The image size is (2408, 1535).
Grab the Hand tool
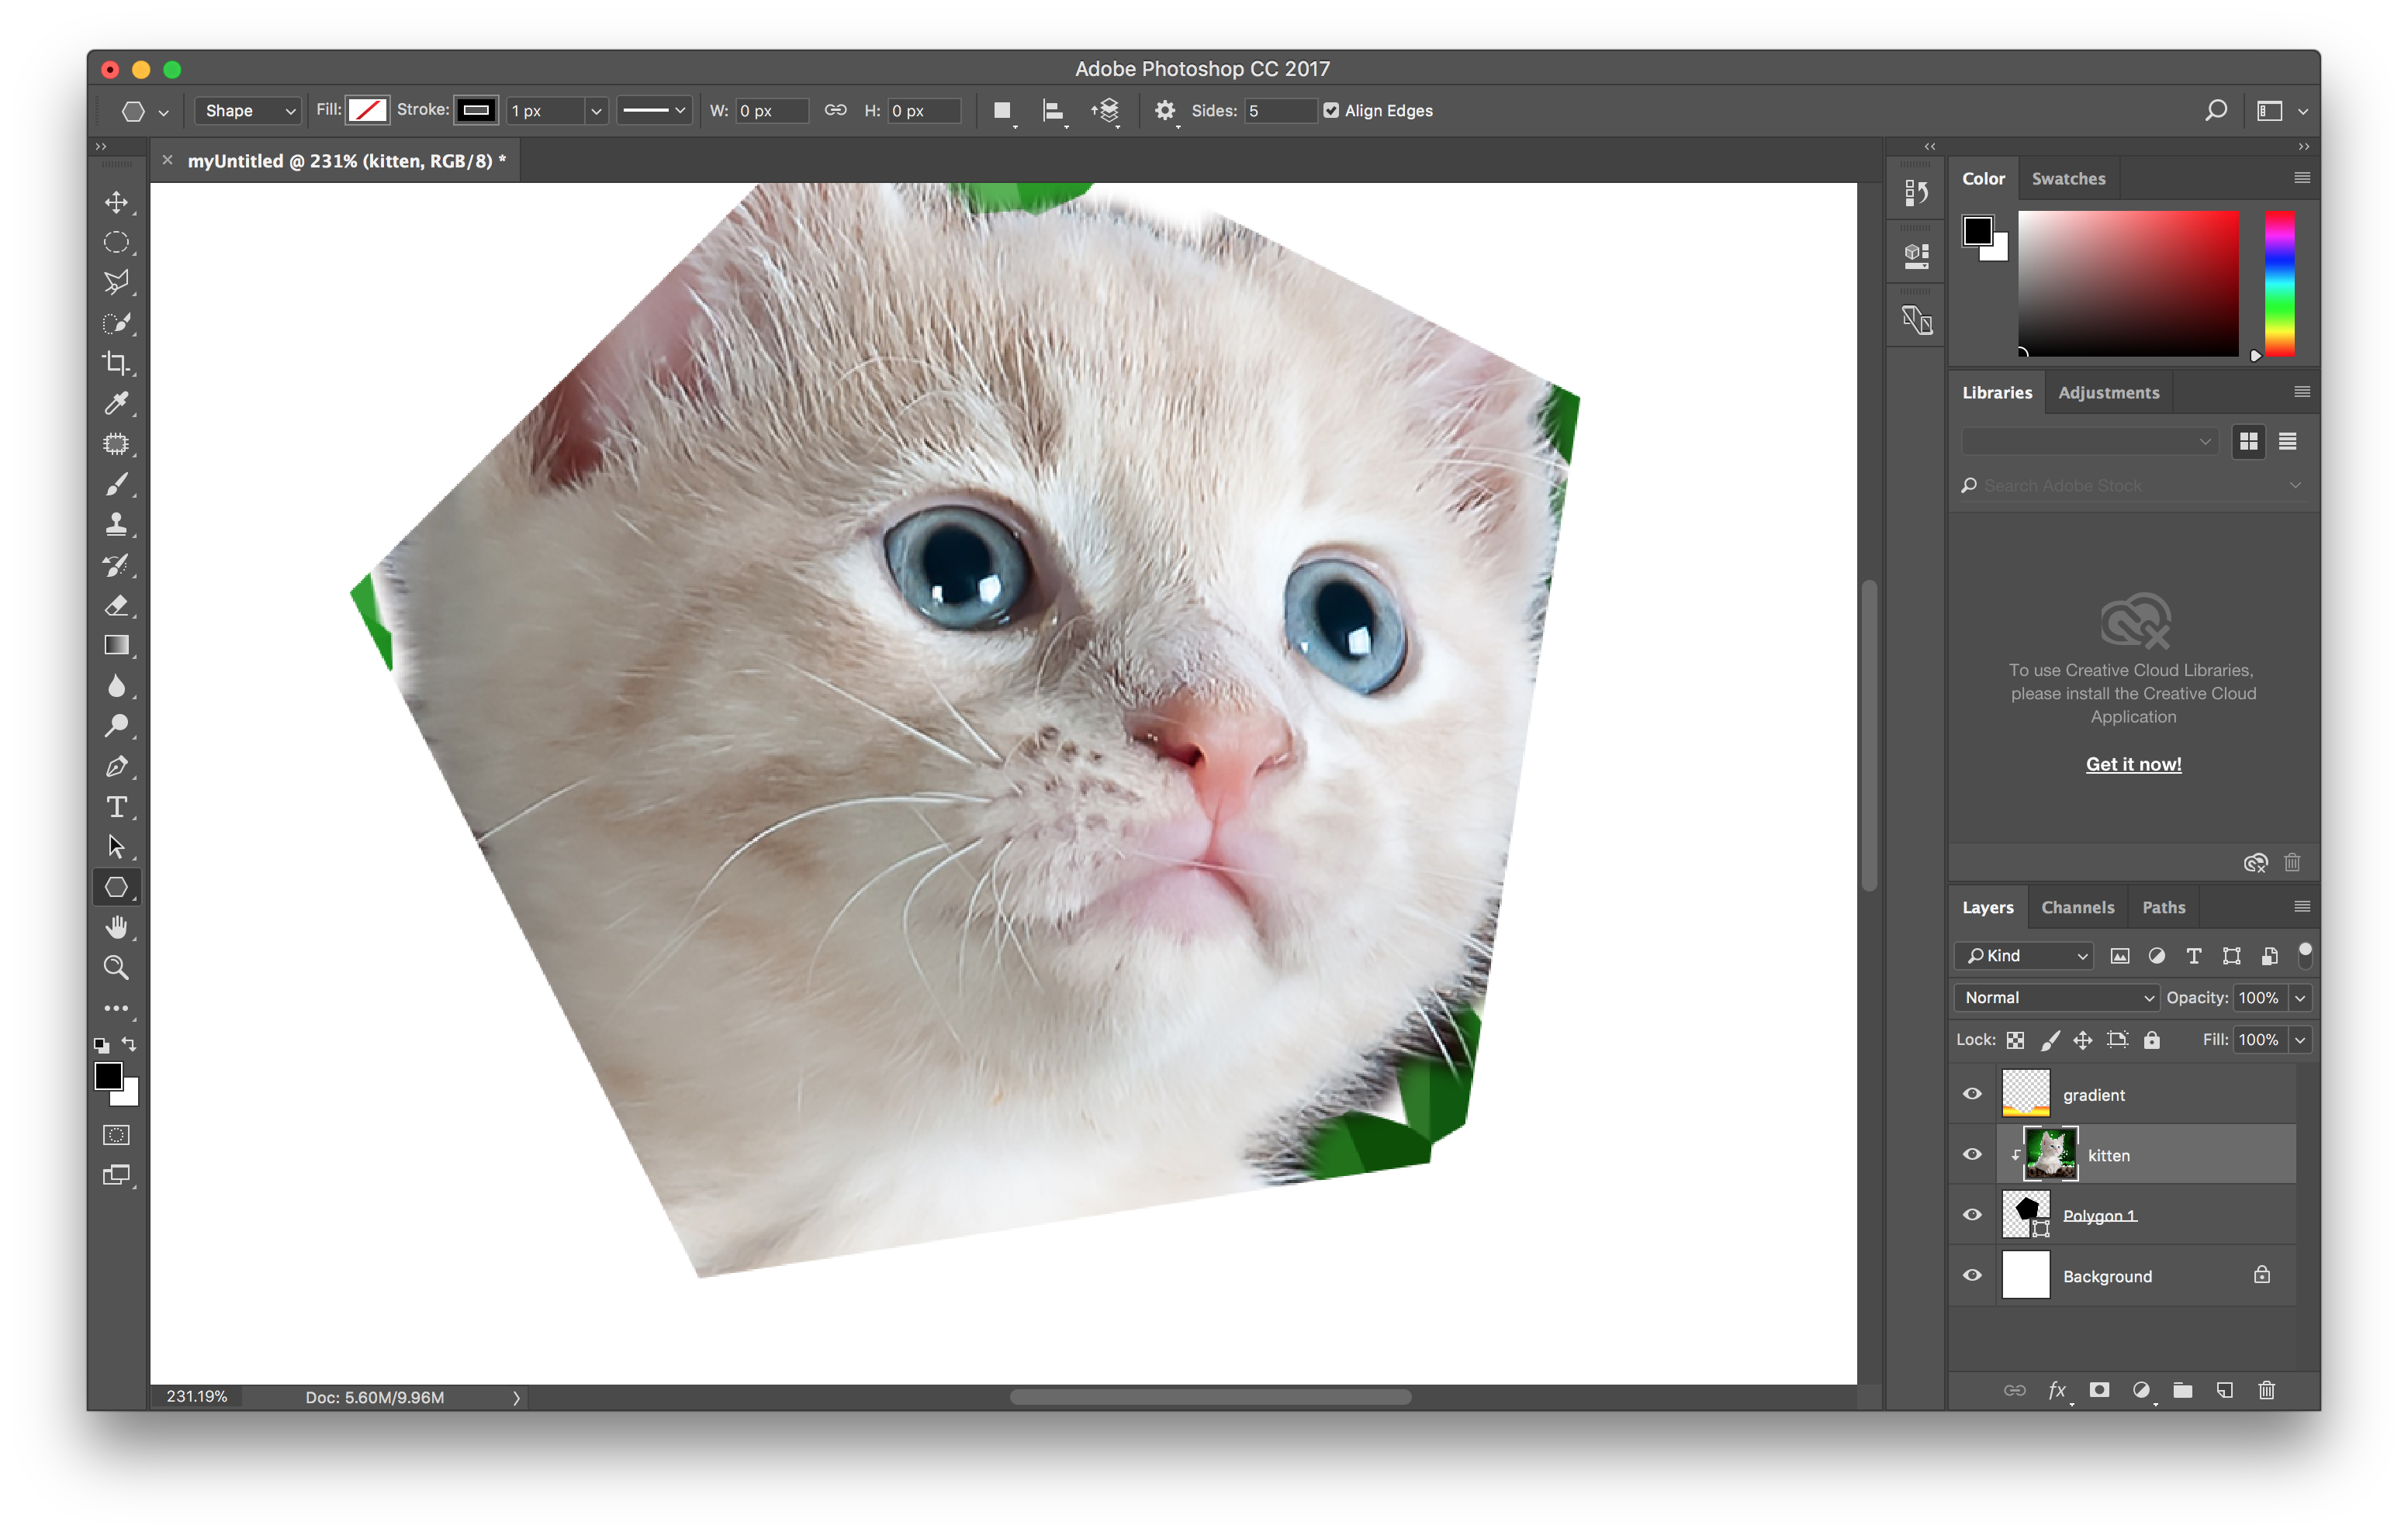click(x=117, y=927)
